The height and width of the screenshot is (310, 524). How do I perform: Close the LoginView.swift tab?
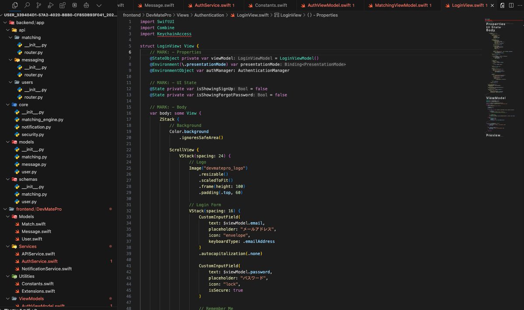click(x=493, y=5)
